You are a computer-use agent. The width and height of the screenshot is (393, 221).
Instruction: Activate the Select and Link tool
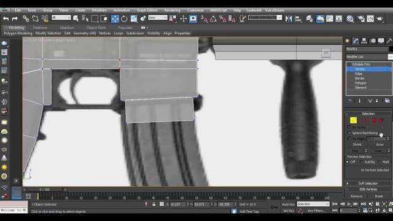click(x=26, y=18)
